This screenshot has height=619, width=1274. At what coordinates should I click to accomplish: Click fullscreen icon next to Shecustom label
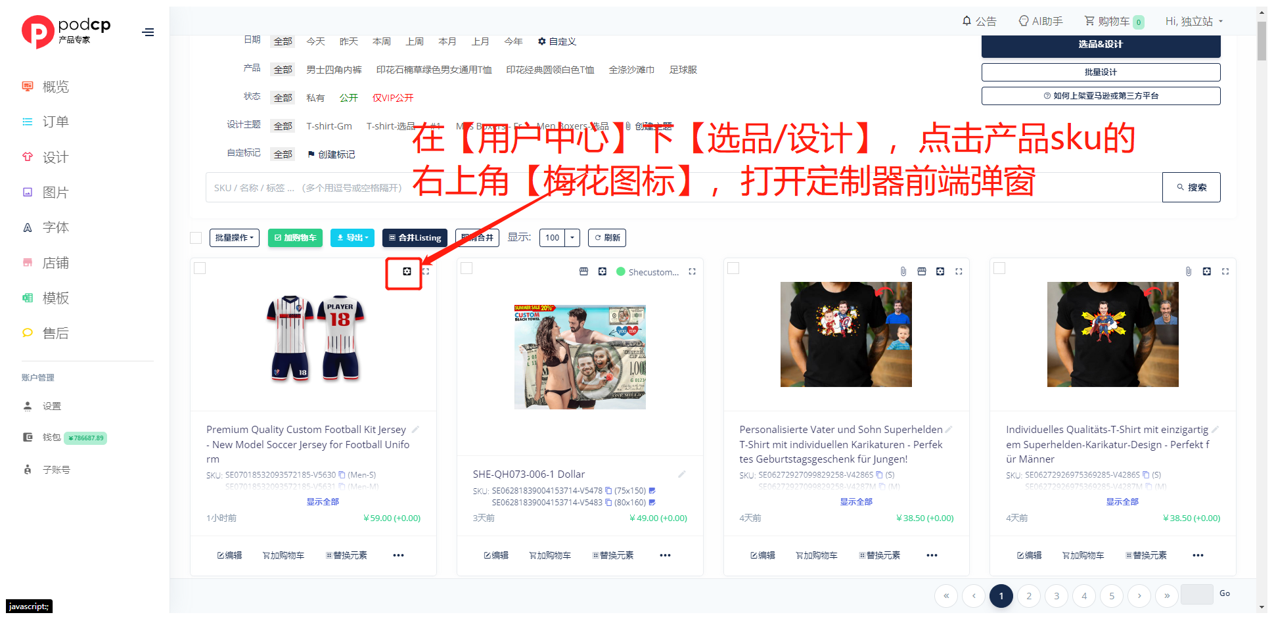[x=692, y=271]
